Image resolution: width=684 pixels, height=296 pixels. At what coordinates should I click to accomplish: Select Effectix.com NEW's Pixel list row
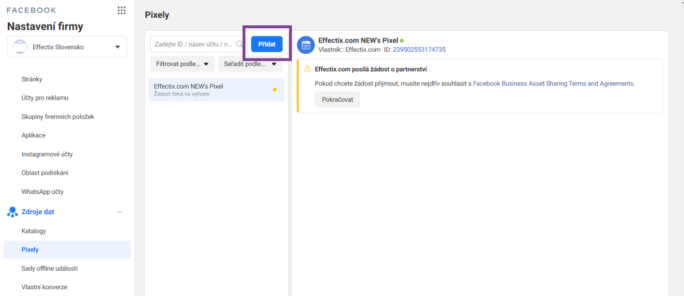216,90
